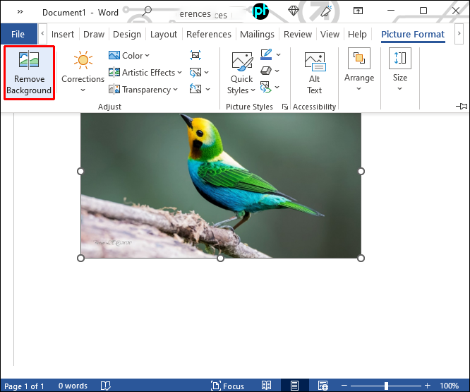
Task: Select the bird picture
Action: (221, 185)
